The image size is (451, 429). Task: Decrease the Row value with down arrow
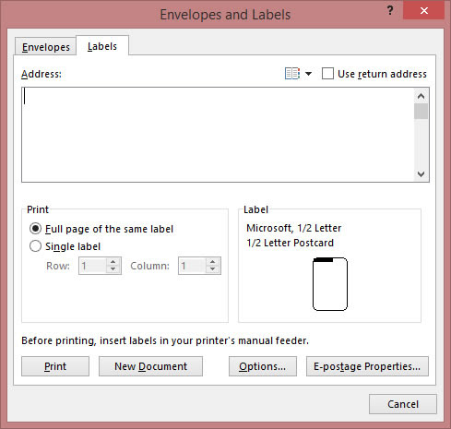(113, 269)
